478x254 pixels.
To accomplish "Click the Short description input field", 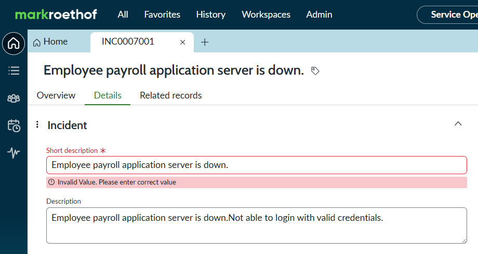I will point(257,165).
